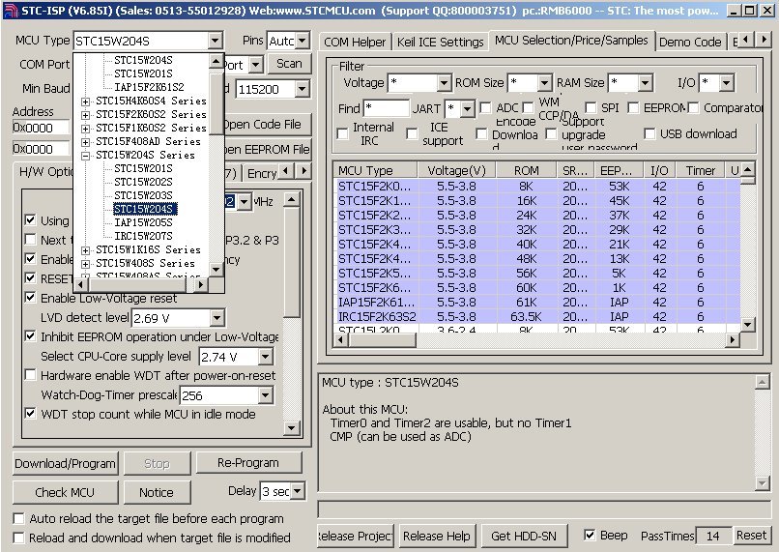
Task: Open the ROM Size filter dropdown
Action: point(545,82)
